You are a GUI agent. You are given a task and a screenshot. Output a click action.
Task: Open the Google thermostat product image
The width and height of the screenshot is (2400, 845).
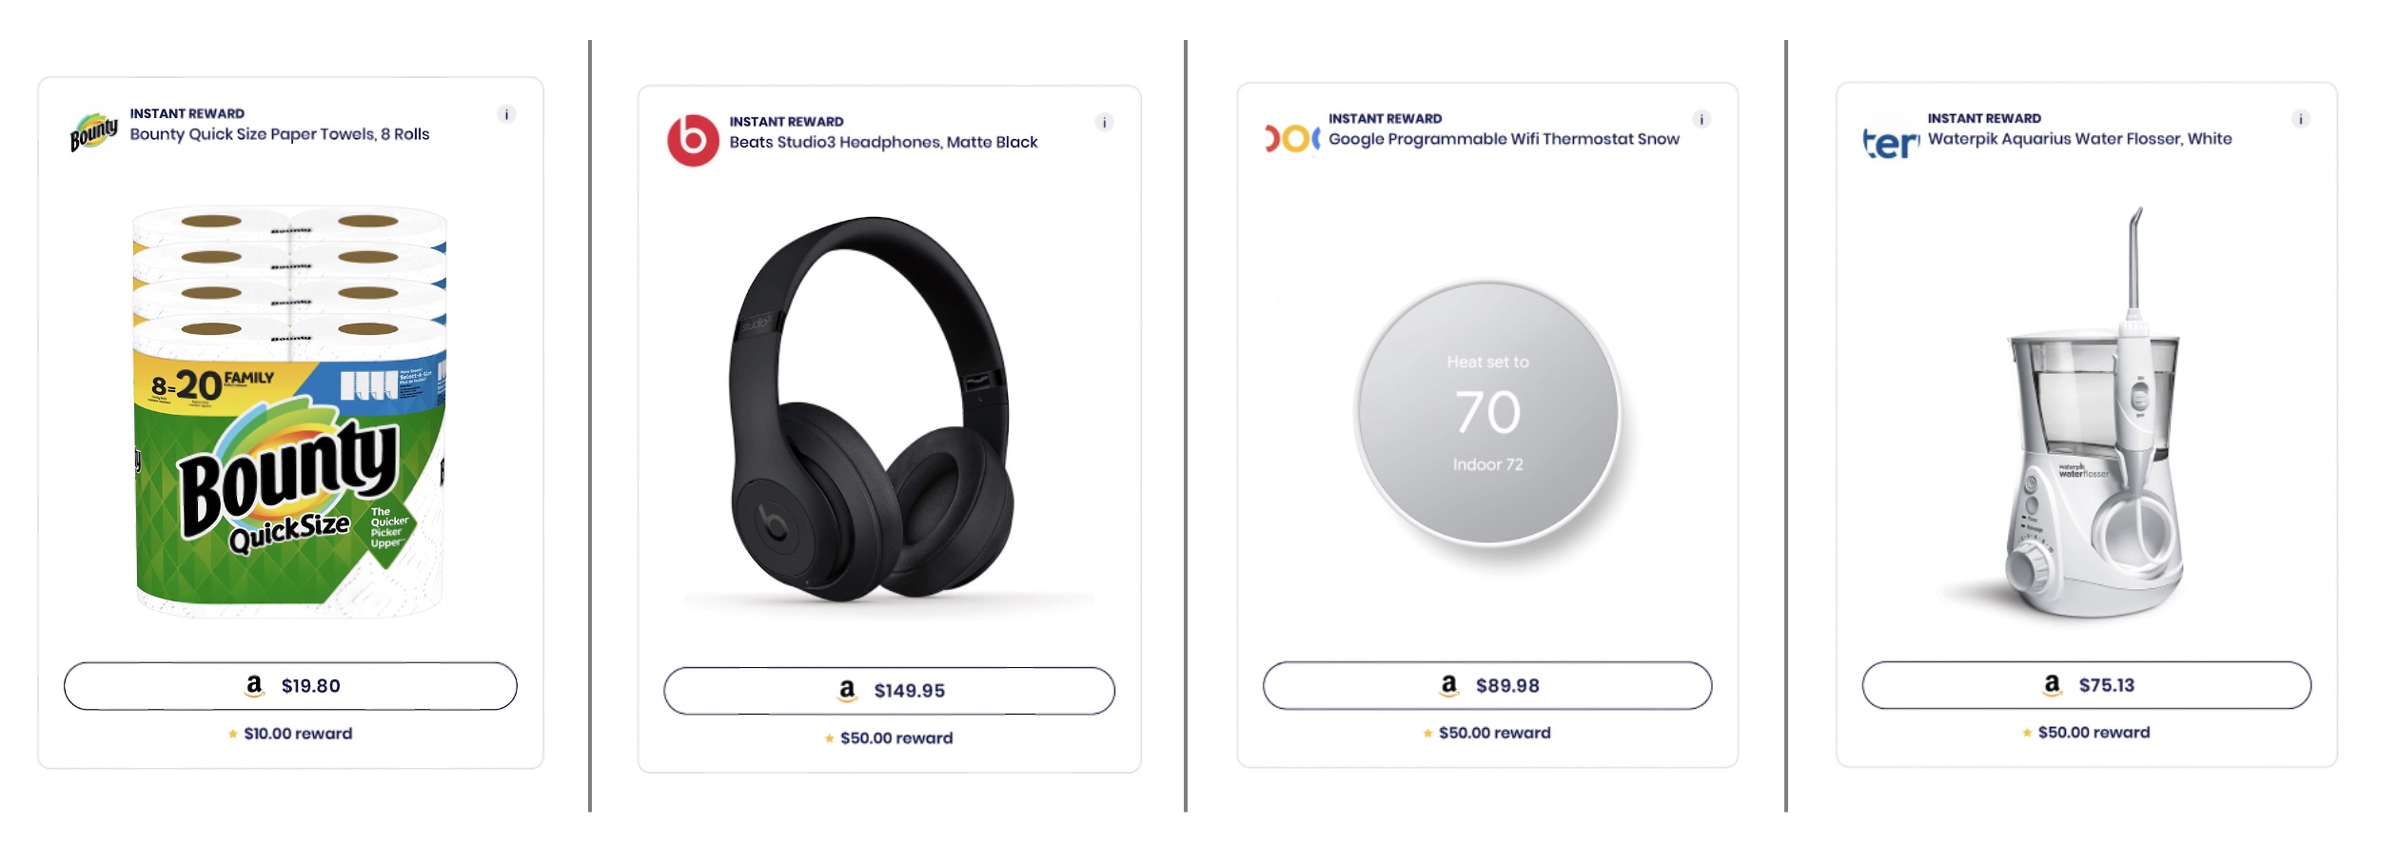click(x=1487, y=413)
